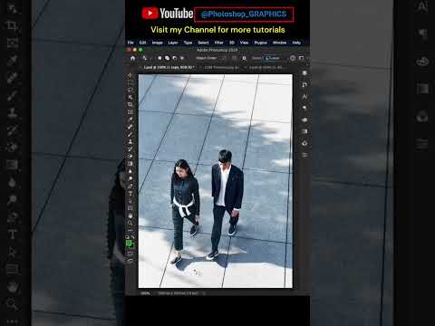
Task: Select the Lasso tool
Action: [130, 90]
